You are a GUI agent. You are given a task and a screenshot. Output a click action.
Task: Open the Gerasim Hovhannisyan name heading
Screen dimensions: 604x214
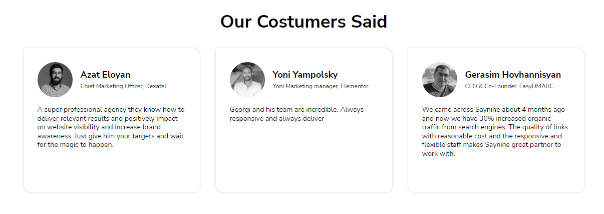[x=513, y=75]
